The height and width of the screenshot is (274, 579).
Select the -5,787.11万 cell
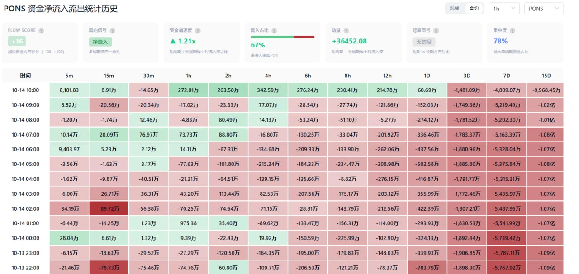[507, 253]
